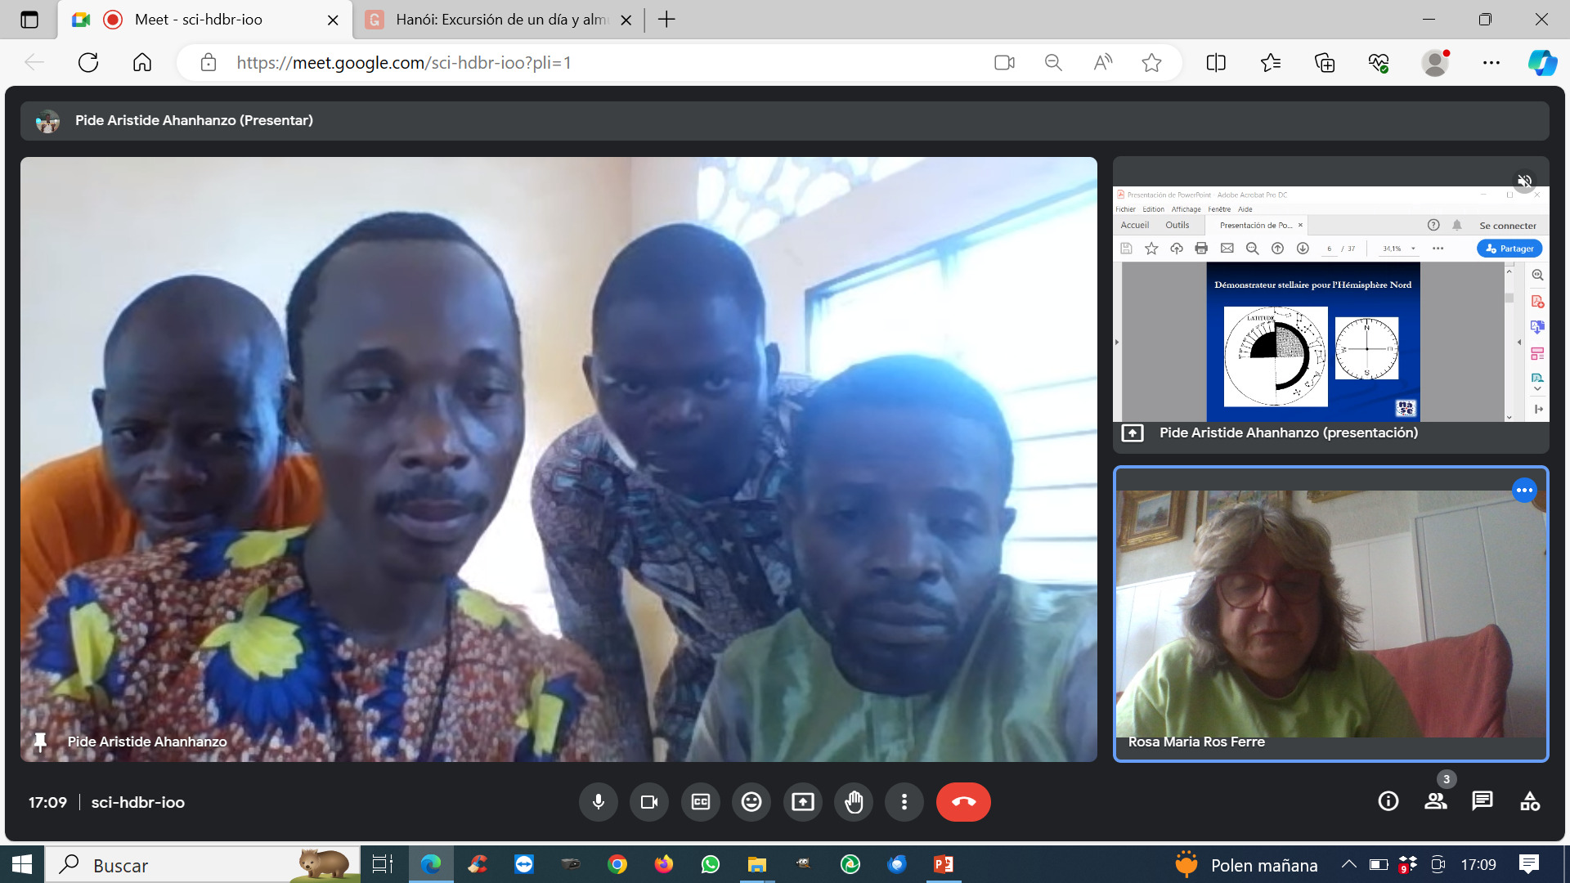Open the emoji reactions button
1570x883 pixels.
pyautogui.click(x=751, y=802)
